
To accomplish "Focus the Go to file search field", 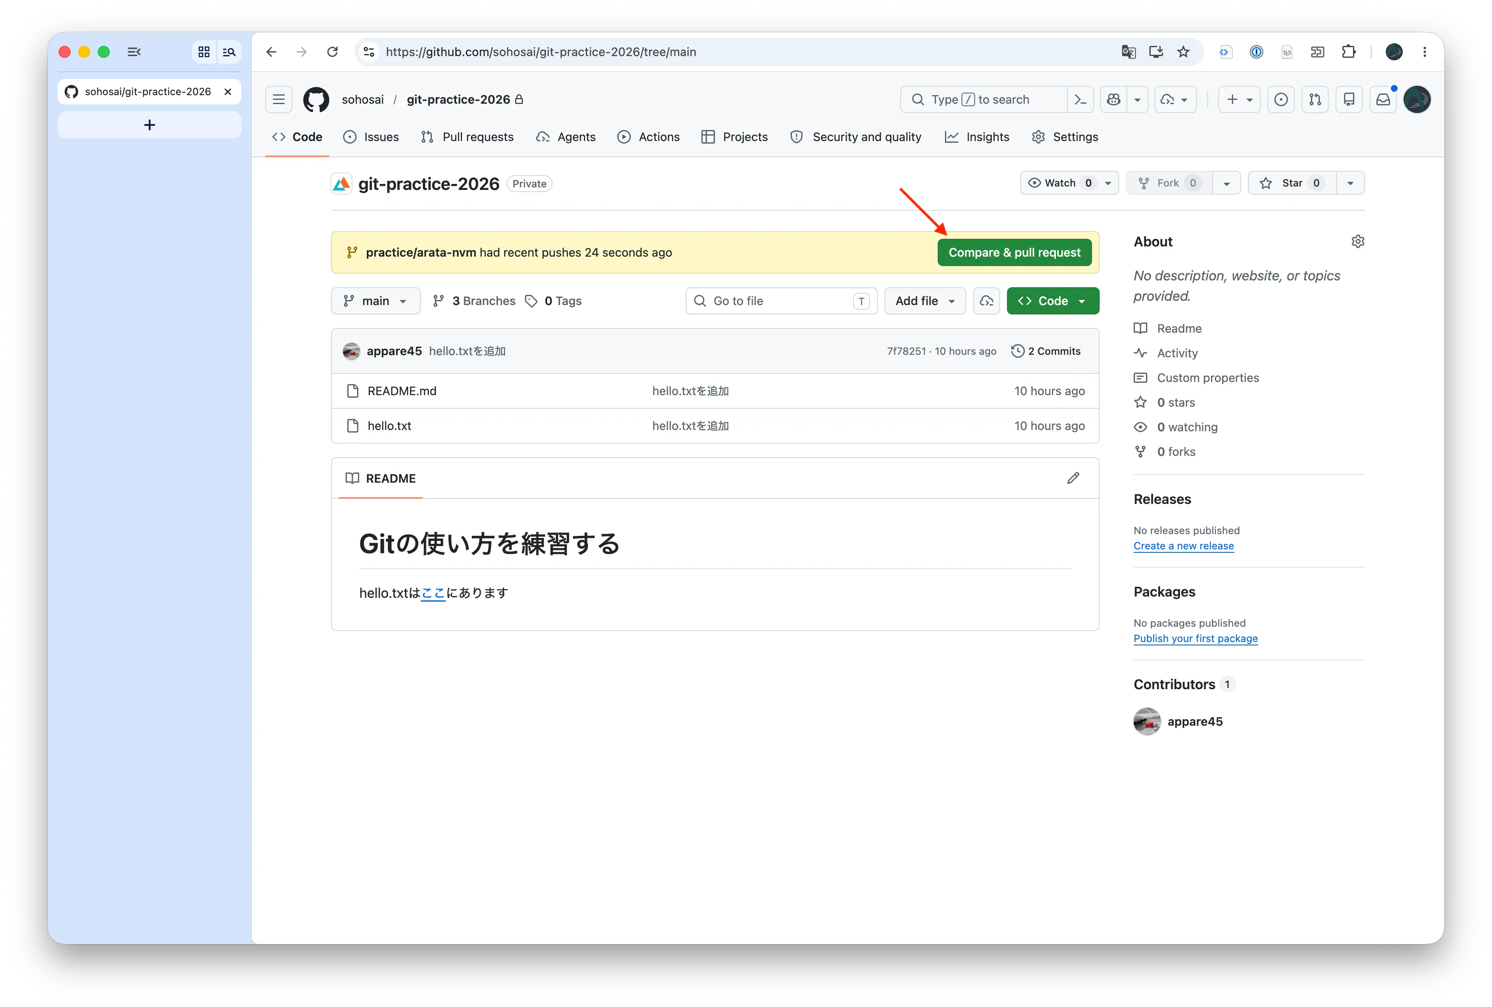I will pyautogui.click(x=781, y=300).
